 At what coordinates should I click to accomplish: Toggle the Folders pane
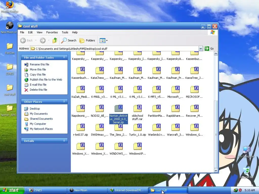click(x=87, y=40)
